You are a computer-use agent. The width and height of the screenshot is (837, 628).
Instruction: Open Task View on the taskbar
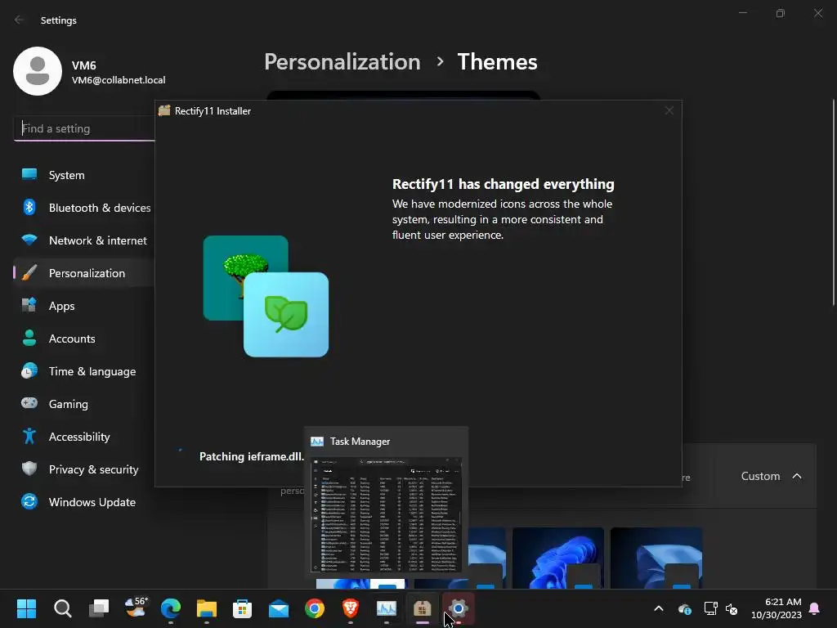[99, 608]
